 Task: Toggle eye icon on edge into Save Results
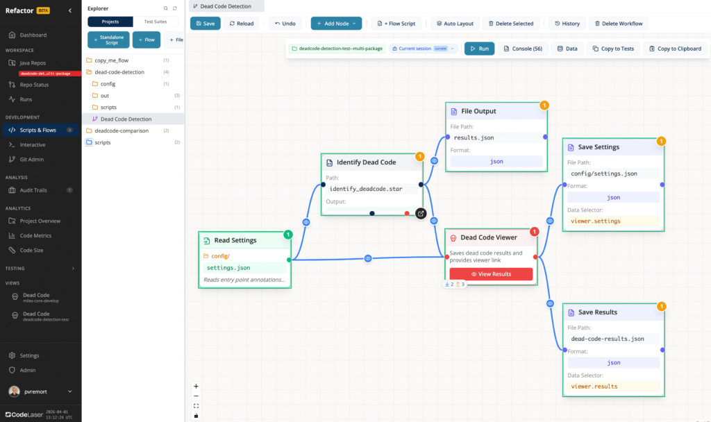[x=550, y=303]
